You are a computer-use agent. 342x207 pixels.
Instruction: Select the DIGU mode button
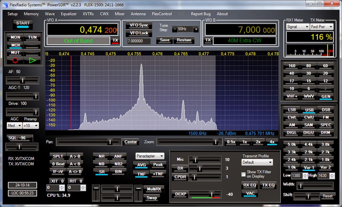(x=309, y=133)
